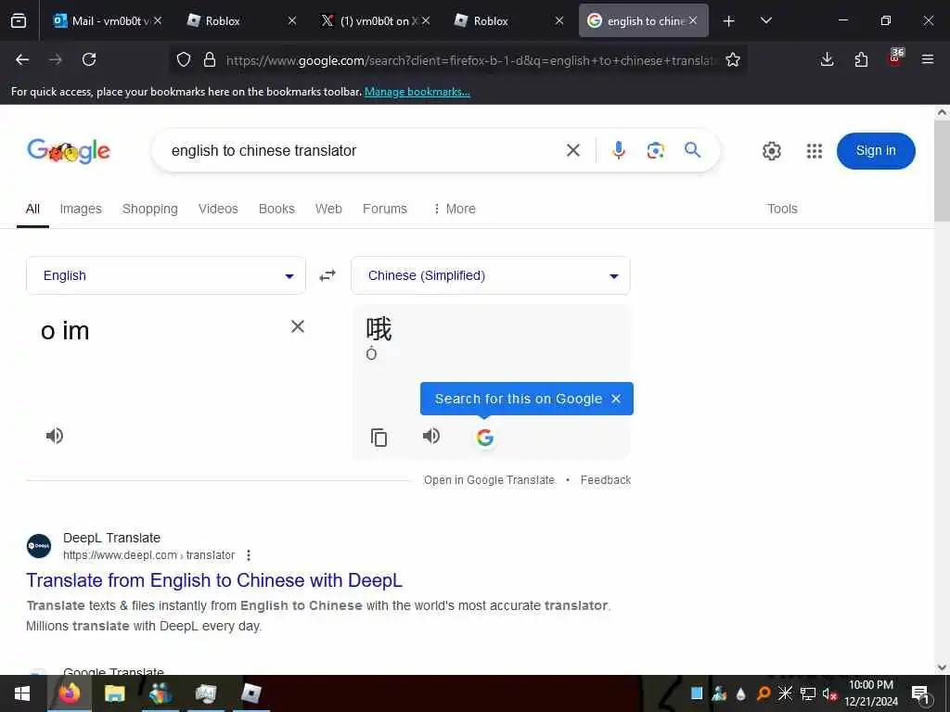Viewport: 950px width, 712px height.
Task: Open File Explorer from the taskbar
Action: click(114, 693)
